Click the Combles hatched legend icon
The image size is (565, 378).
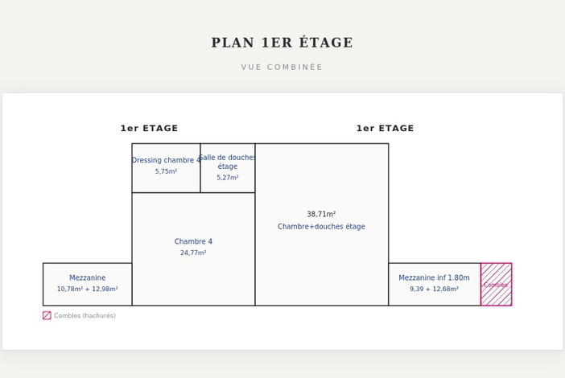[47, 316]
